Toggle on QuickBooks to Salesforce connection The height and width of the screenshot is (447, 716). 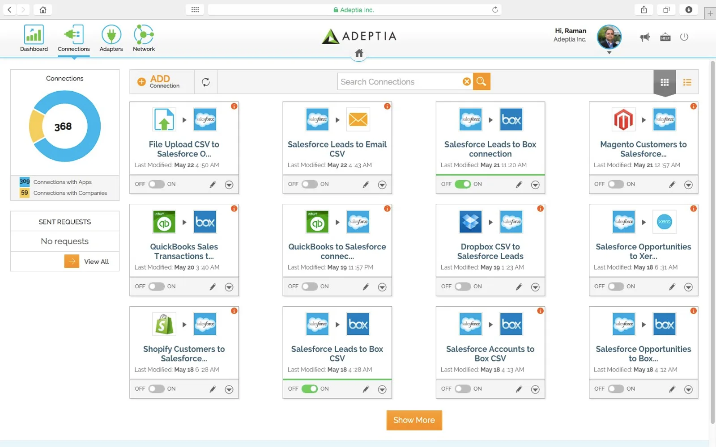point(310,287)
